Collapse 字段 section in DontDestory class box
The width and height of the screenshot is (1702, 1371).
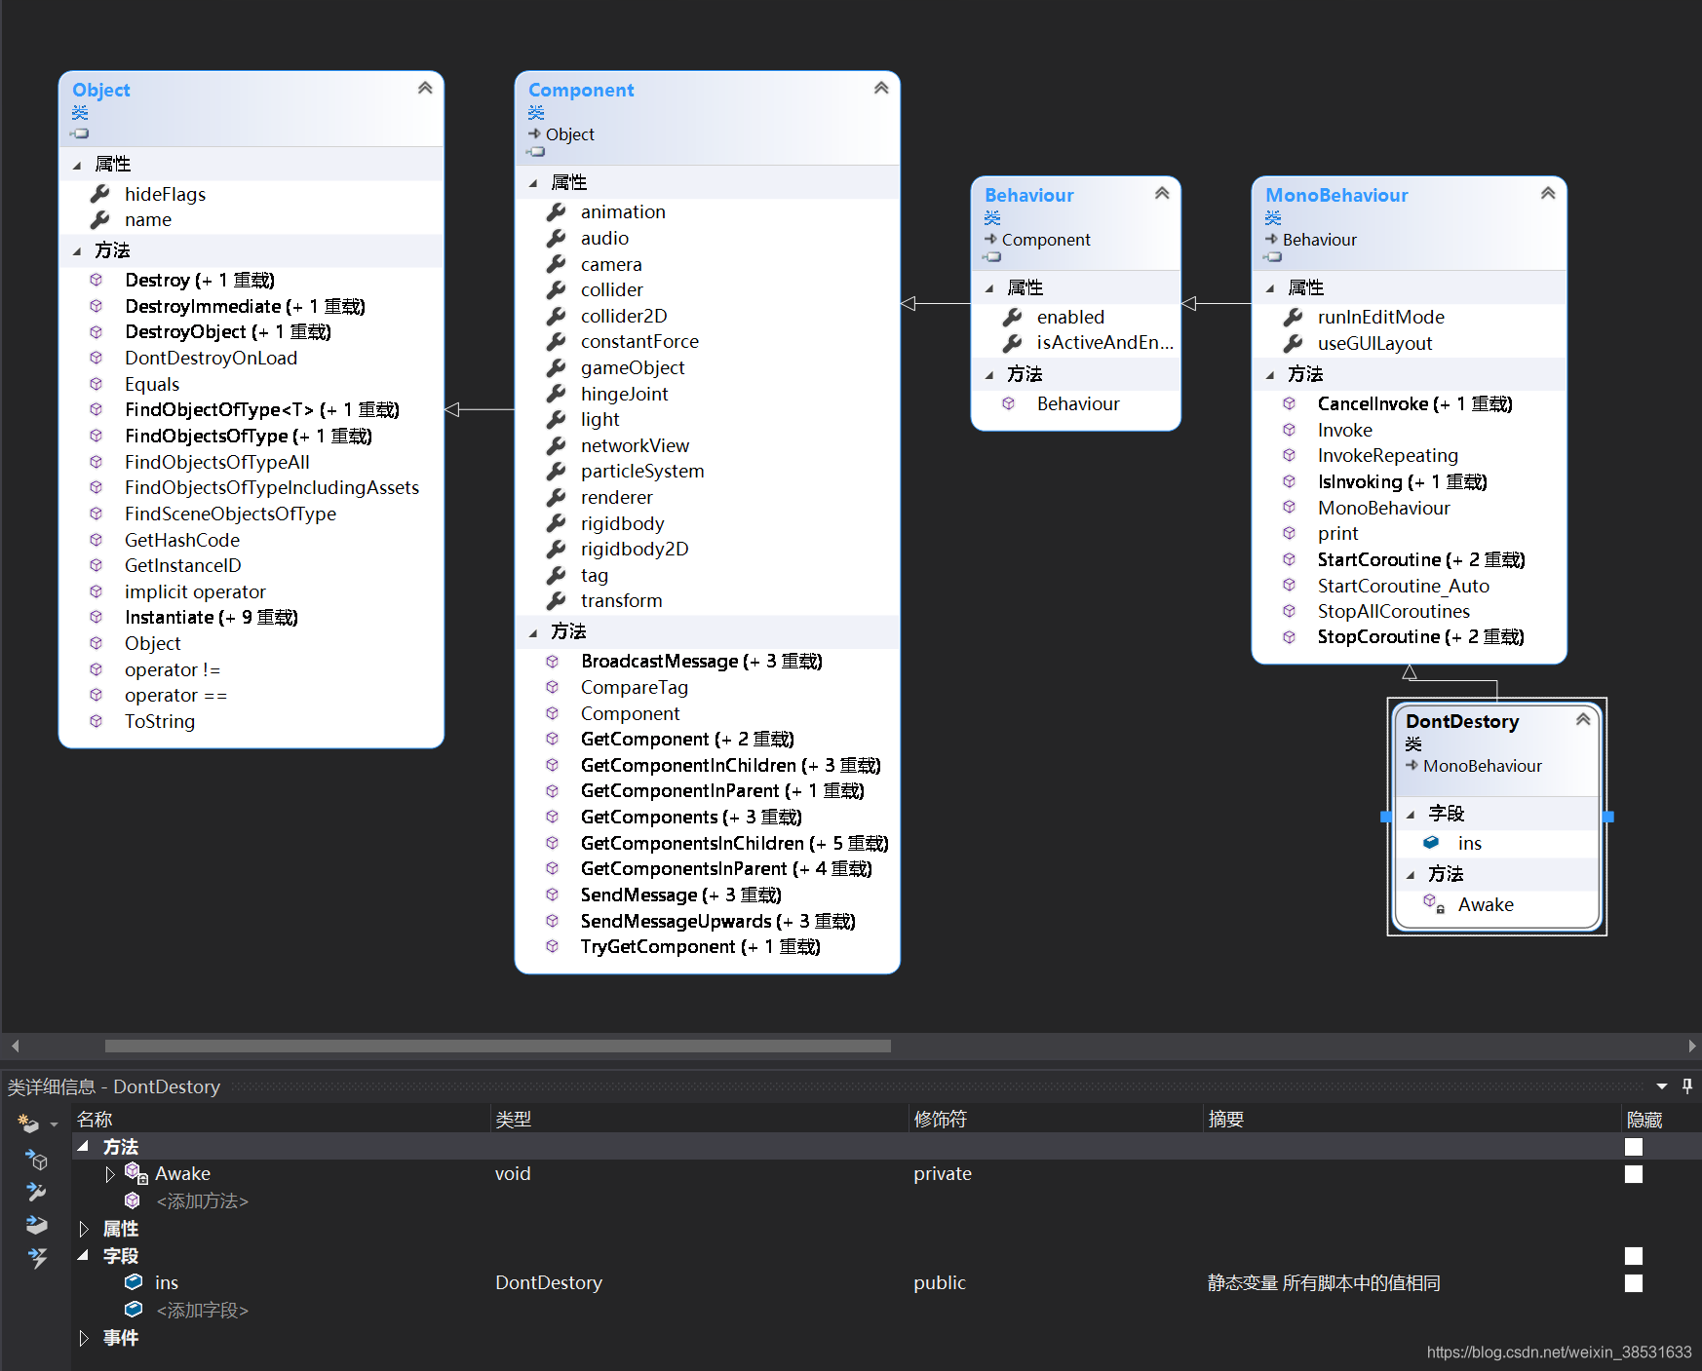click(x=1411, y=814)
